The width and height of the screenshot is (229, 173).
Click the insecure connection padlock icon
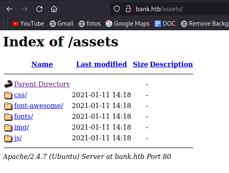(x=128, y=9)
